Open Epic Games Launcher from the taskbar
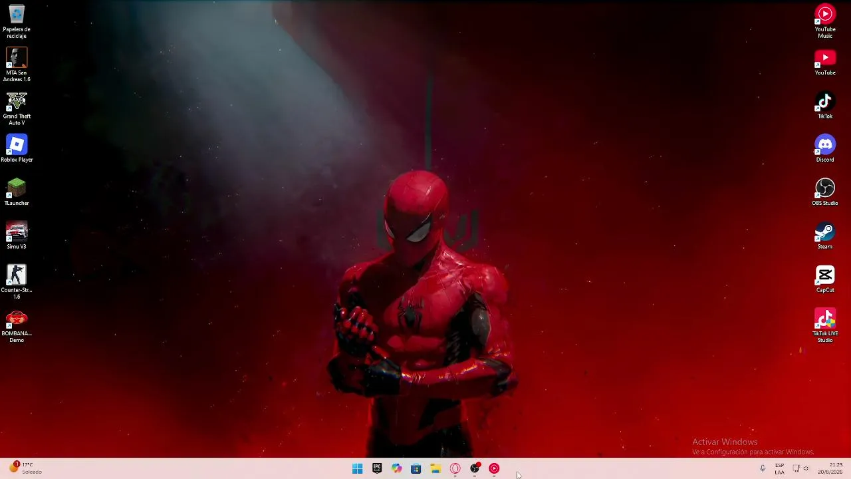 (377, 468)
